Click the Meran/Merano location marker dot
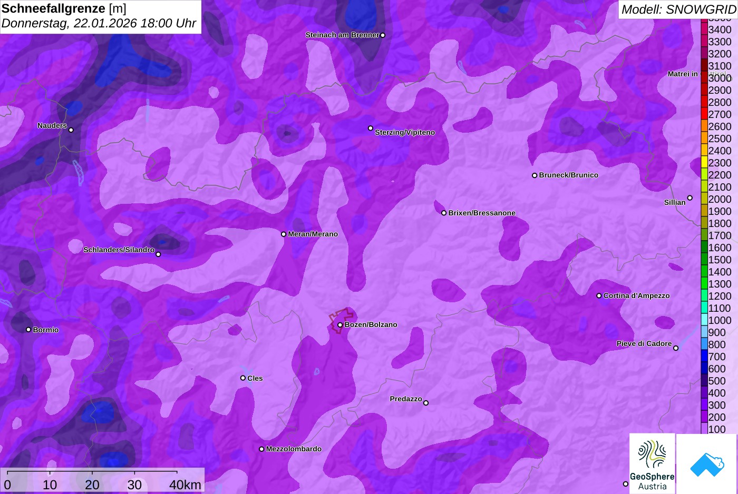The width and height of the screenshot is (738, 494). pos(284,234)
